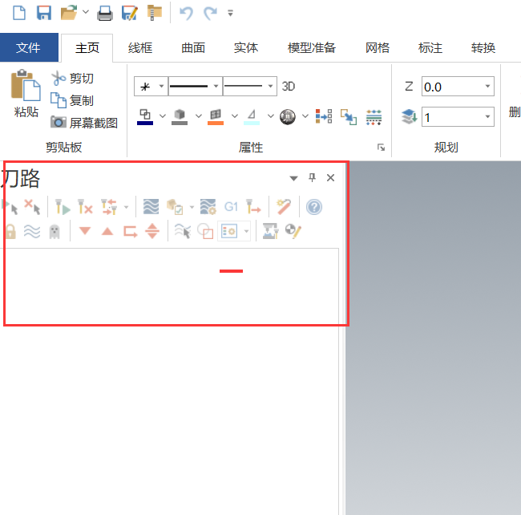
Task: Click the 粘贴 paste button
Action: point(26,94)
